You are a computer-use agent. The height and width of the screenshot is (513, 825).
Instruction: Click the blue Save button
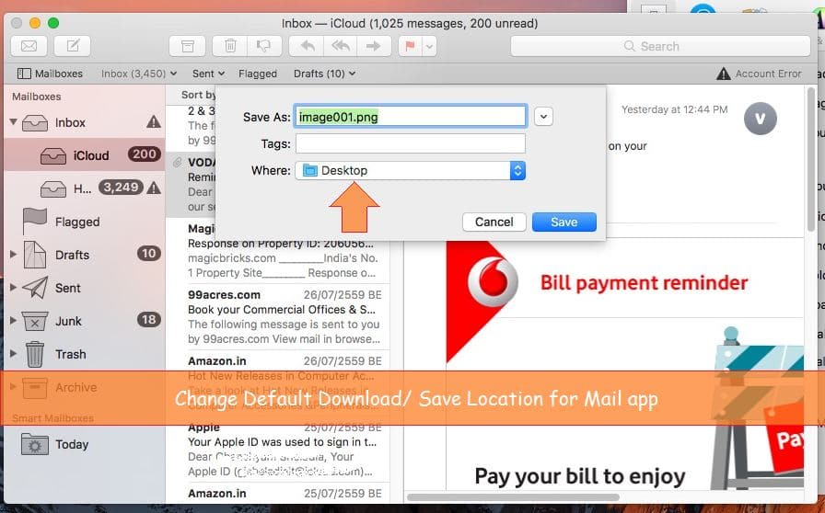[x=564, y=222]
